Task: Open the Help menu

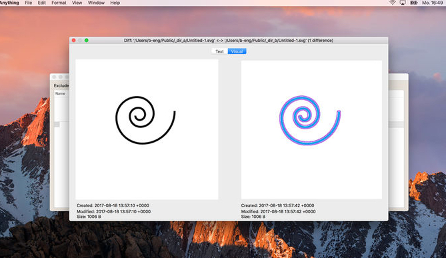Action: tap(115, 3)
